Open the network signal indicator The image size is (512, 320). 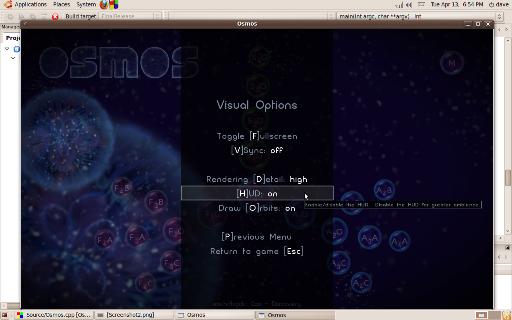(x=399, y=5)
